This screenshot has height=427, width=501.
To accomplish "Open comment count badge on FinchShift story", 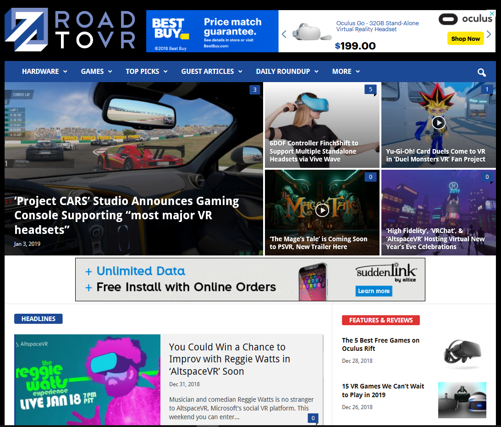I will [371, 89].
